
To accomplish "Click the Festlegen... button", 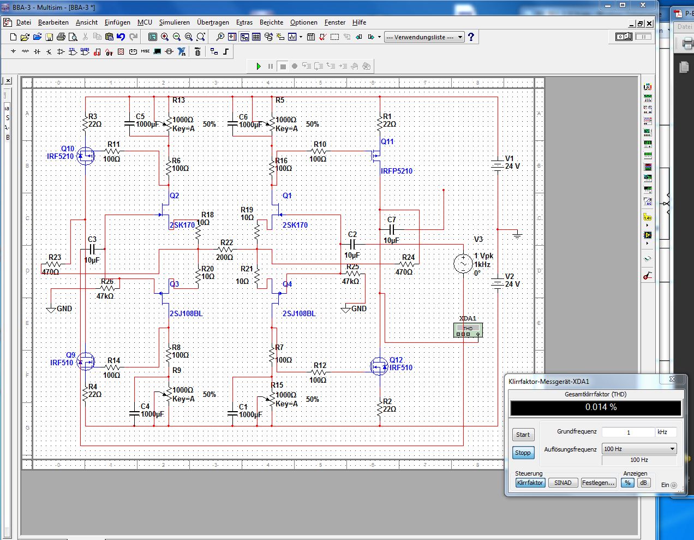I will coord(599,483).
